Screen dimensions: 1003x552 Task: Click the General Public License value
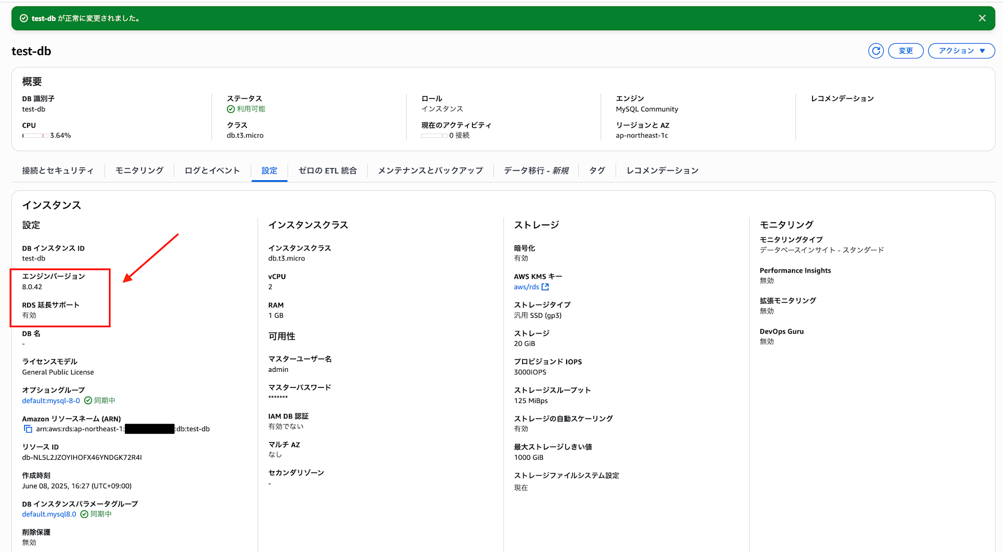tap(58, 372)
